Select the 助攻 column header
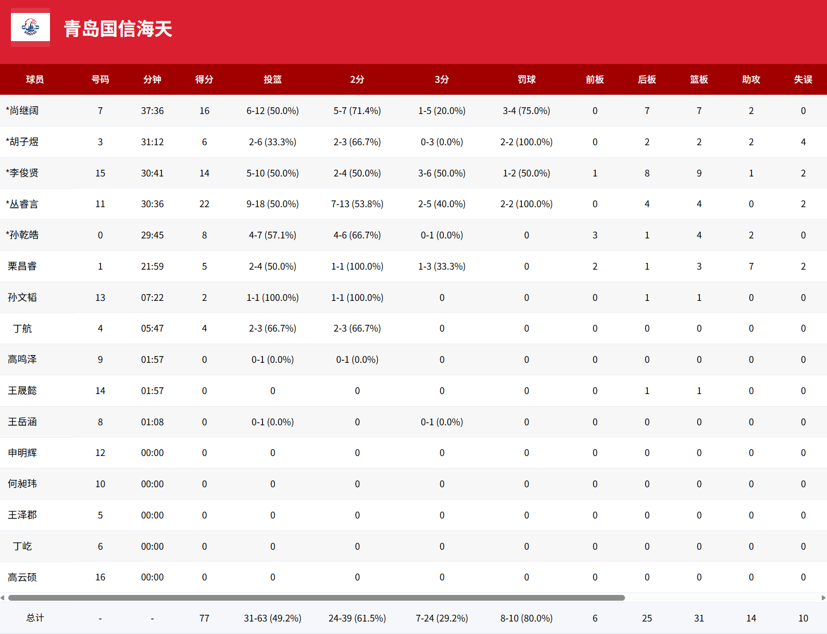 [751, 80]
